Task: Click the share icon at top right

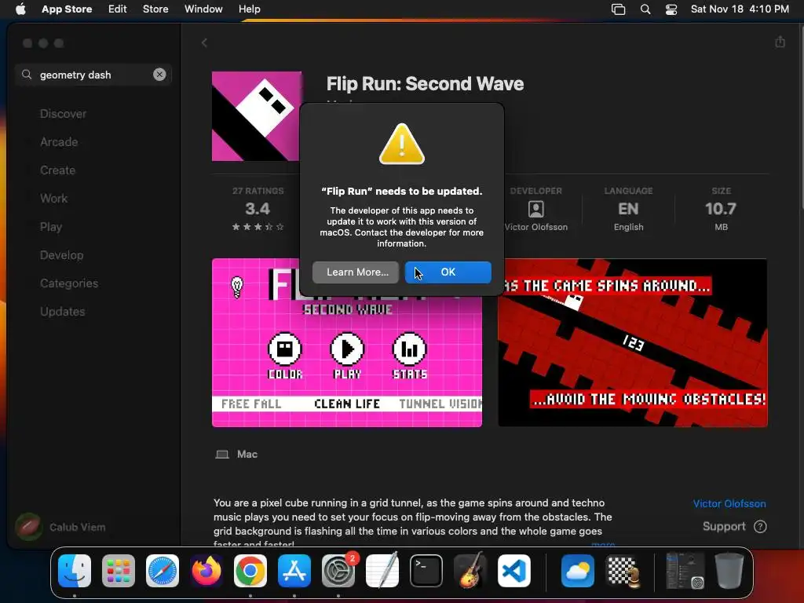Action: click(780, 42)
